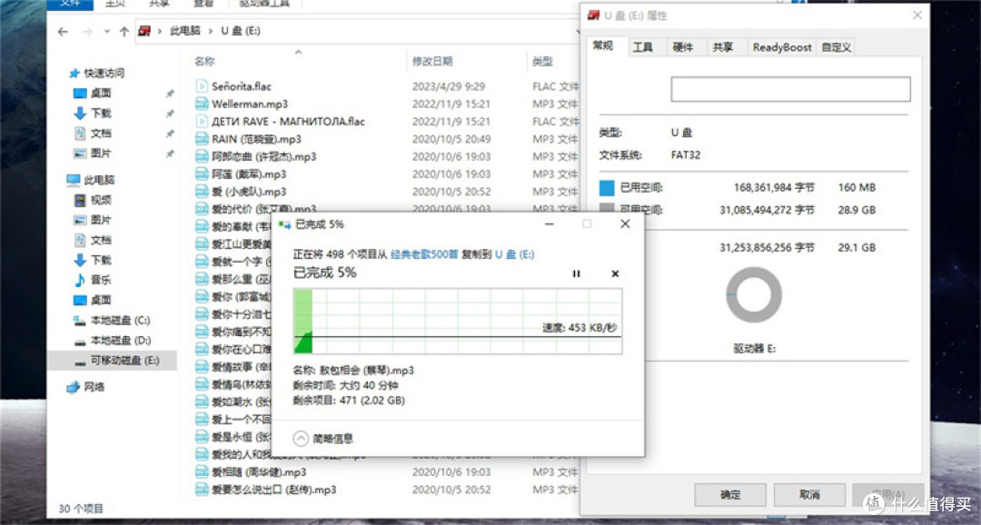Screen dimensions: 981x525
Task: Click the drive icon in the address bar
Action: pos(144,31)
